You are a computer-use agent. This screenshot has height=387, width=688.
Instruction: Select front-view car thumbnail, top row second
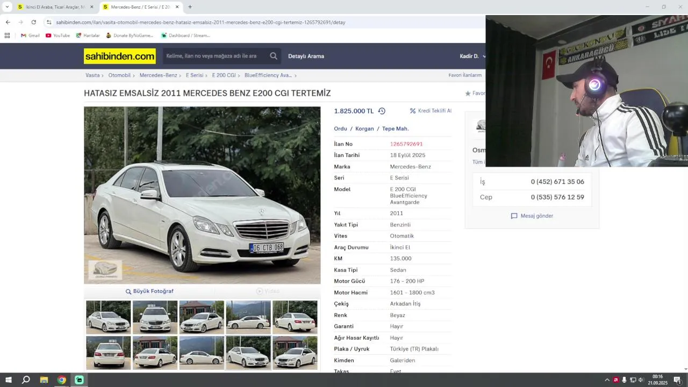(x=155, y=317)
